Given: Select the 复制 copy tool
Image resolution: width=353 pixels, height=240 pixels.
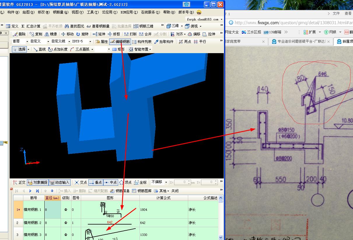Looking at the screenshot, I should tap(36, 34).
